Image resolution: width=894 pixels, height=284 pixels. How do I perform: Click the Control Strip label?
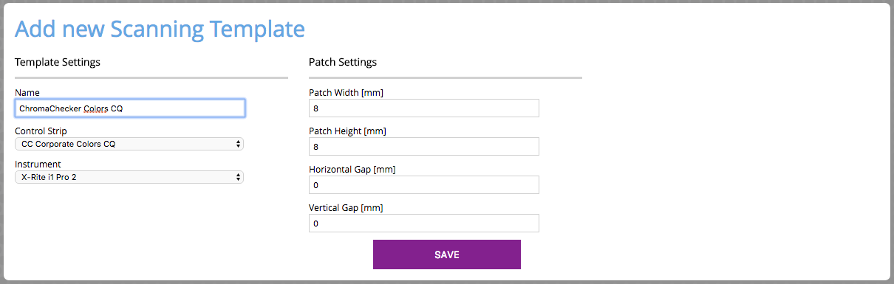click(41, 131)
